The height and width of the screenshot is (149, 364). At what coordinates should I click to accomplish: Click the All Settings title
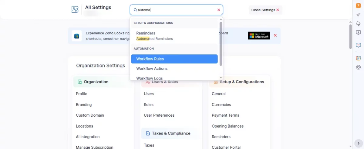click(x=98, y=7)
